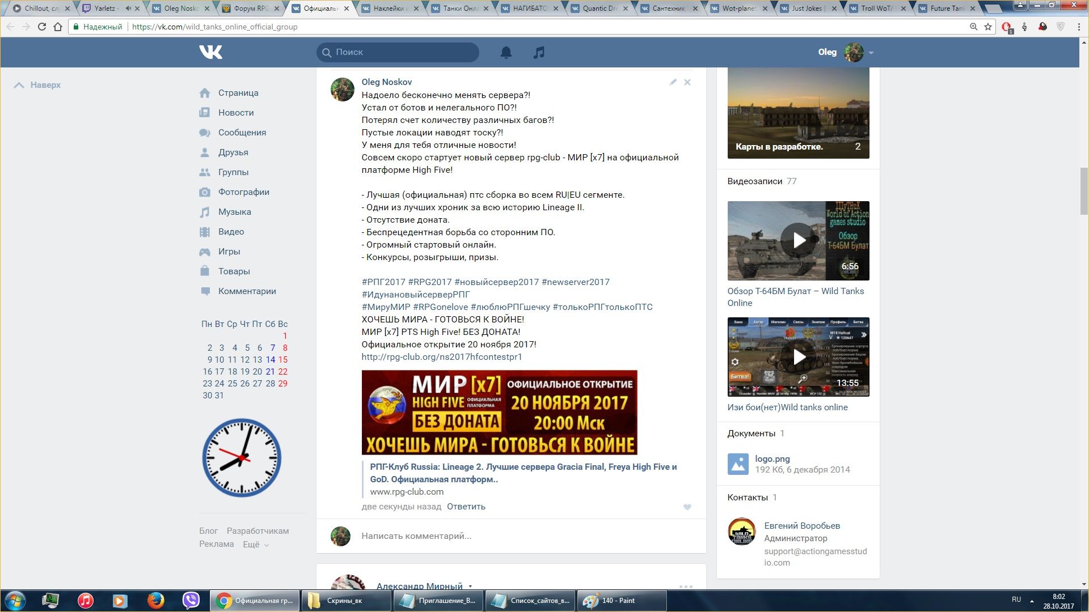Open Viber from the taskbar

coord(191,600)
